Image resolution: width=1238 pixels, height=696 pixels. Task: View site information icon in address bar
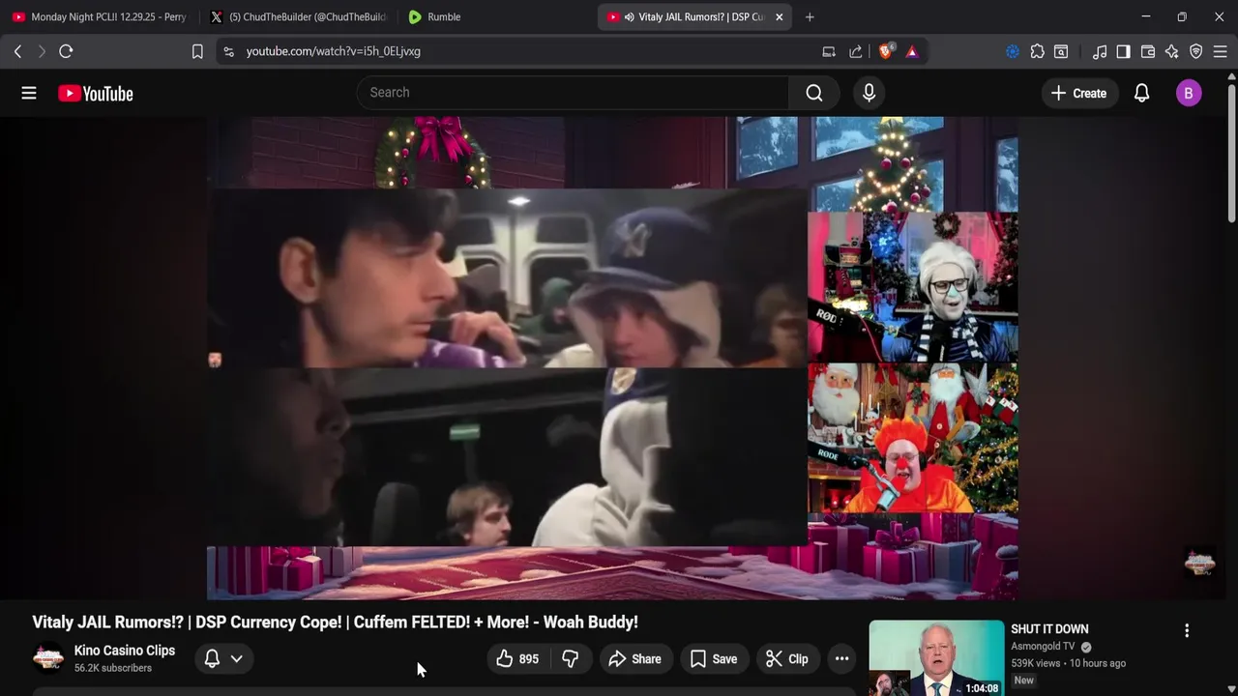228,51
